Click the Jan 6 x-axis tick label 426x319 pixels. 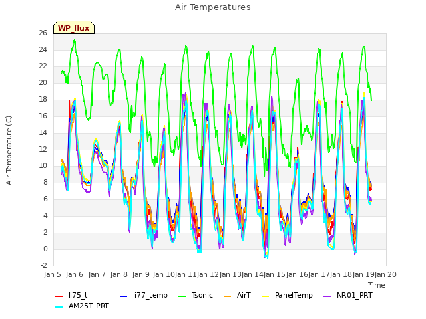point(75,274)
